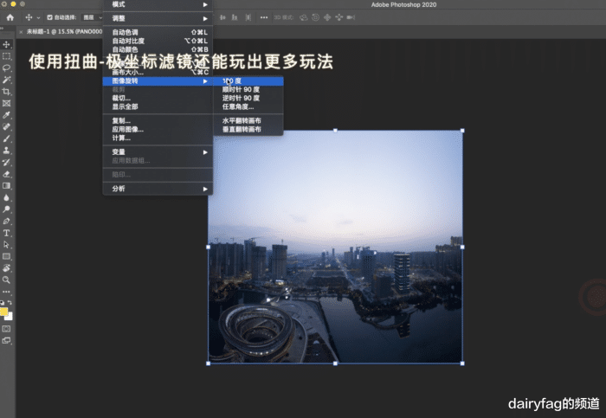606x418 pixels.
Task: Select 垂直翻转画布 in the submenu
Action: (x=248, y=130)
